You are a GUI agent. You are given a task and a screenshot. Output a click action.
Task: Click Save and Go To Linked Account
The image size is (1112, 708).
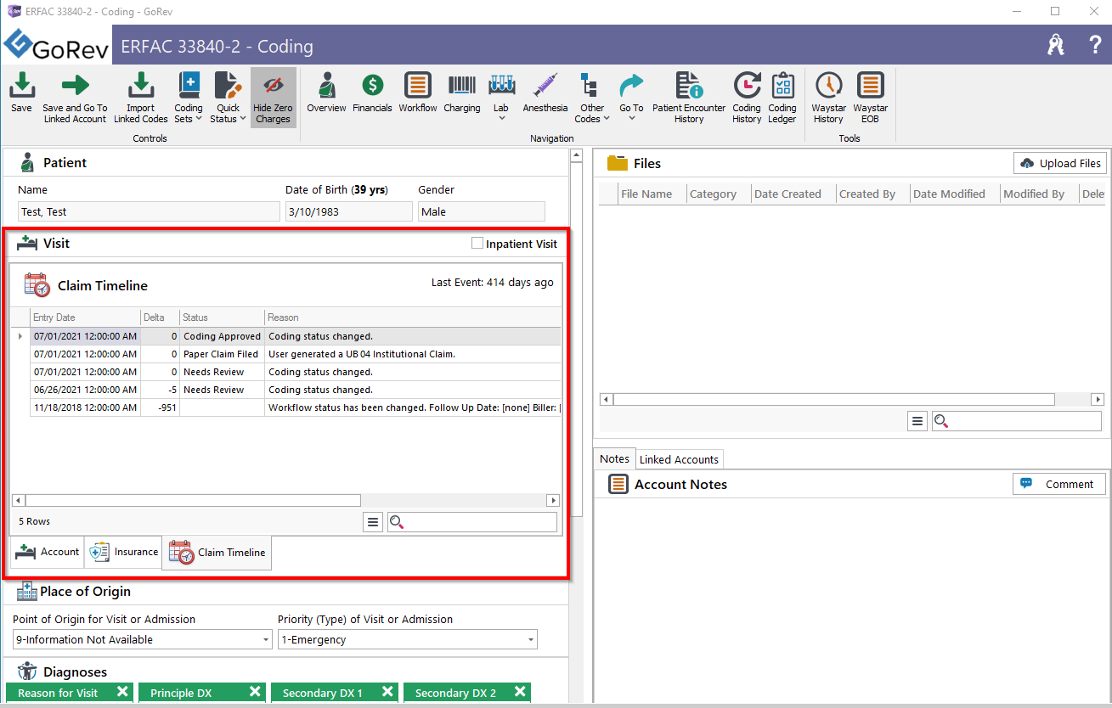click(75, 98)
